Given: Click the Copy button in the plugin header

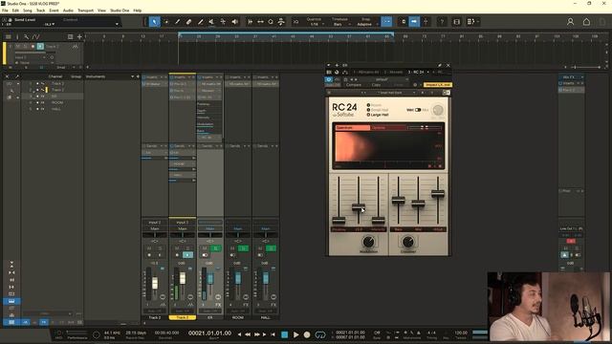Looking at the screenshot, I should pyautogui.click(x=376, y=85).
